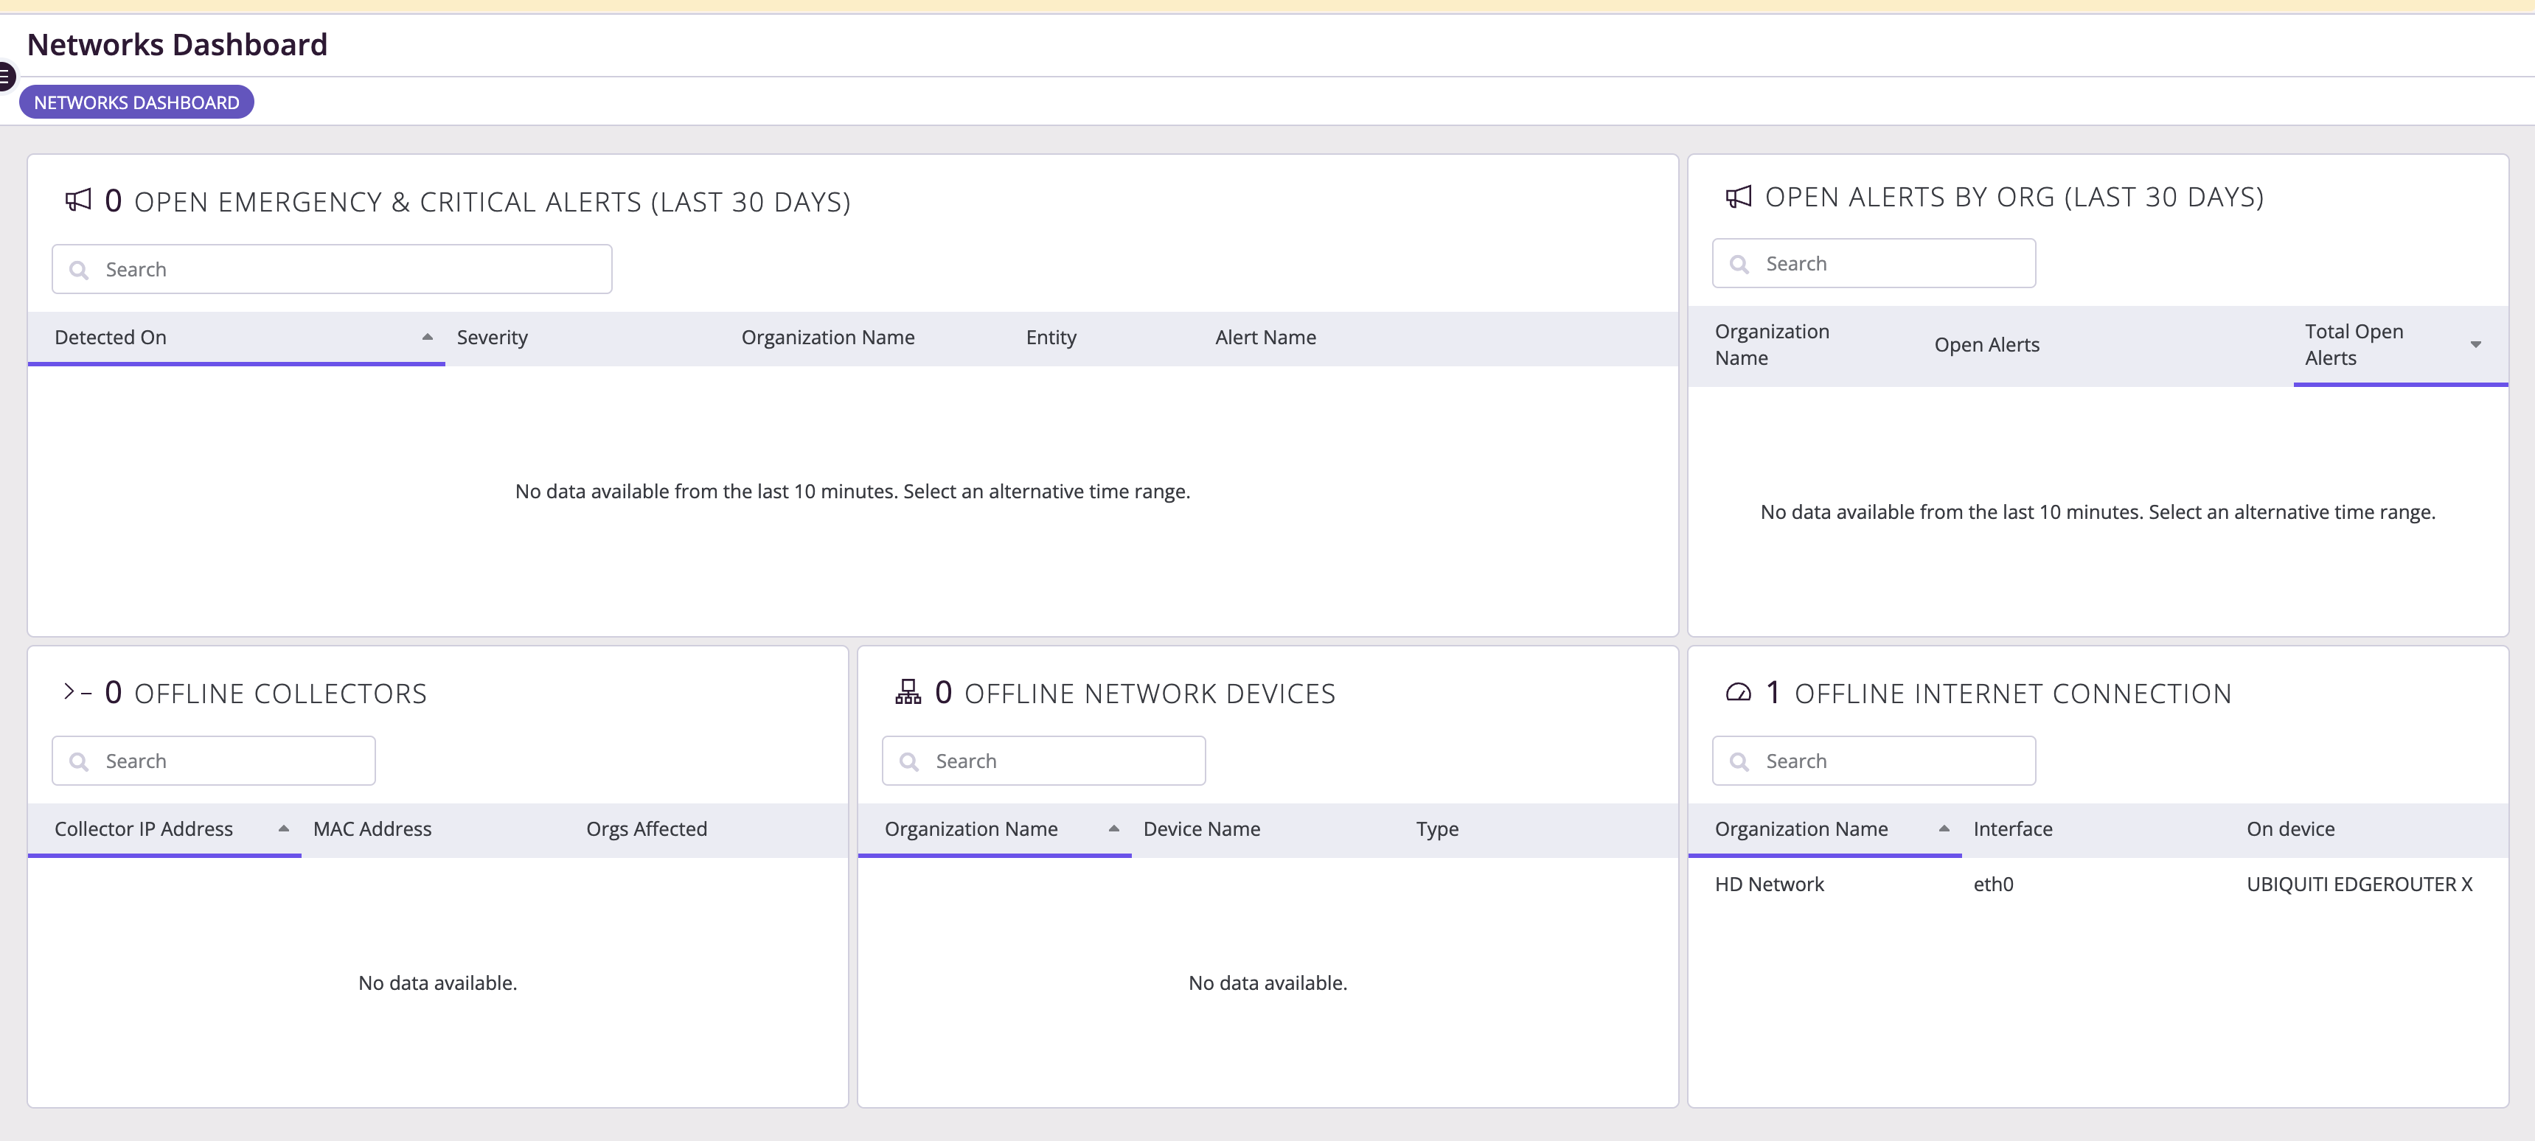The width and height of the screenshot is (2535, 1141).
Task: Focus the Offline Collectors search field
Action: [x=214, y=761]
